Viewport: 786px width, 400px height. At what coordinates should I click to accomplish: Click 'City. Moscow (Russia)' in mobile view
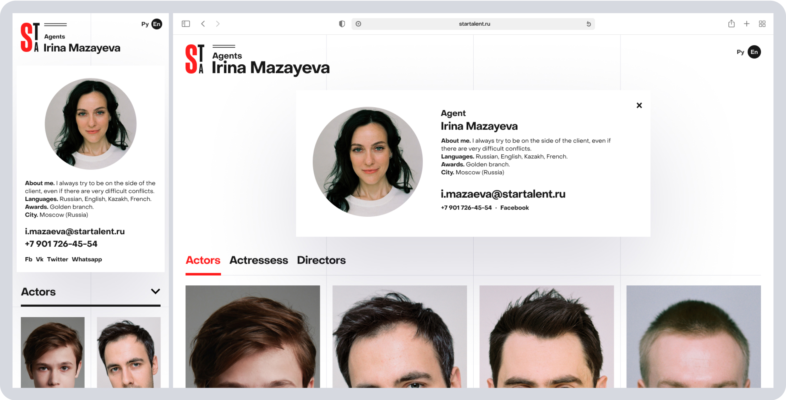coord(56,215)
